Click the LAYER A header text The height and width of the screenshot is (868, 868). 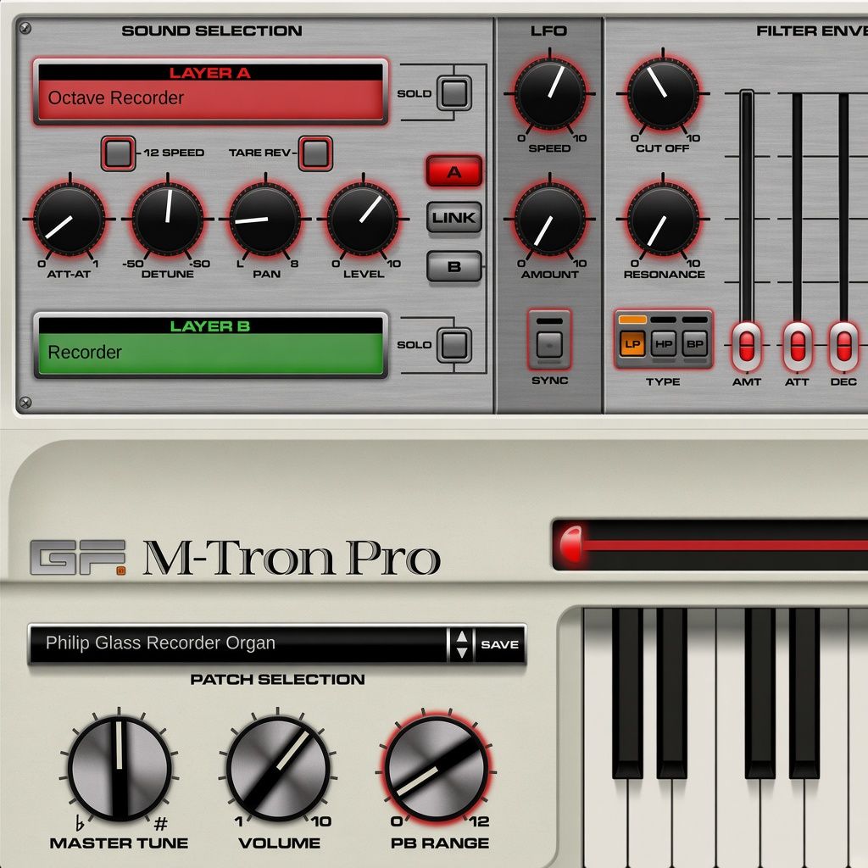click(x=210, y=73)
